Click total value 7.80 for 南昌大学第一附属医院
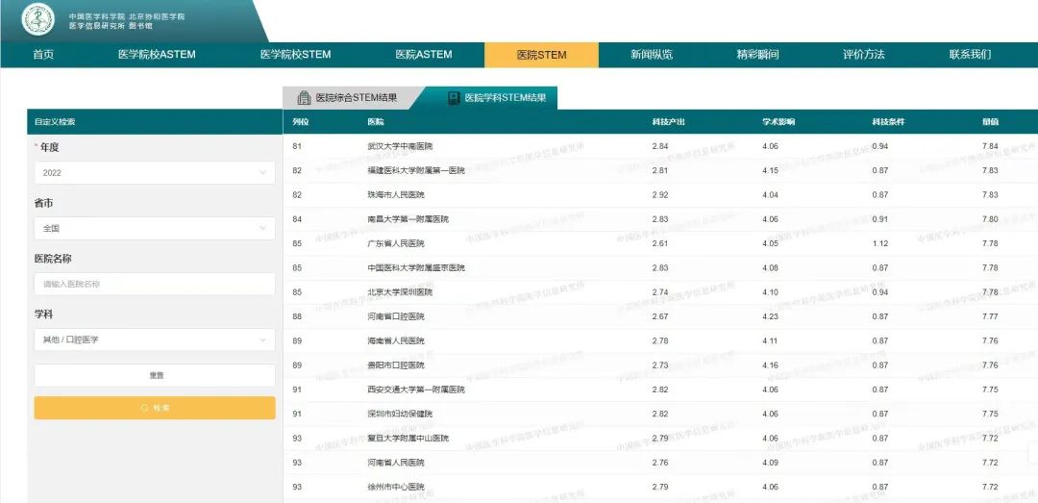This screenshot has width=1038, height=503. pyautogui.click(x=990, y=218)
